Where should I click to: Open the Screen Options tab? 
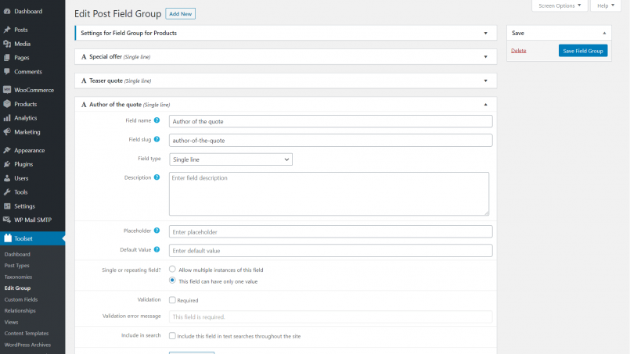click(560, 5)
